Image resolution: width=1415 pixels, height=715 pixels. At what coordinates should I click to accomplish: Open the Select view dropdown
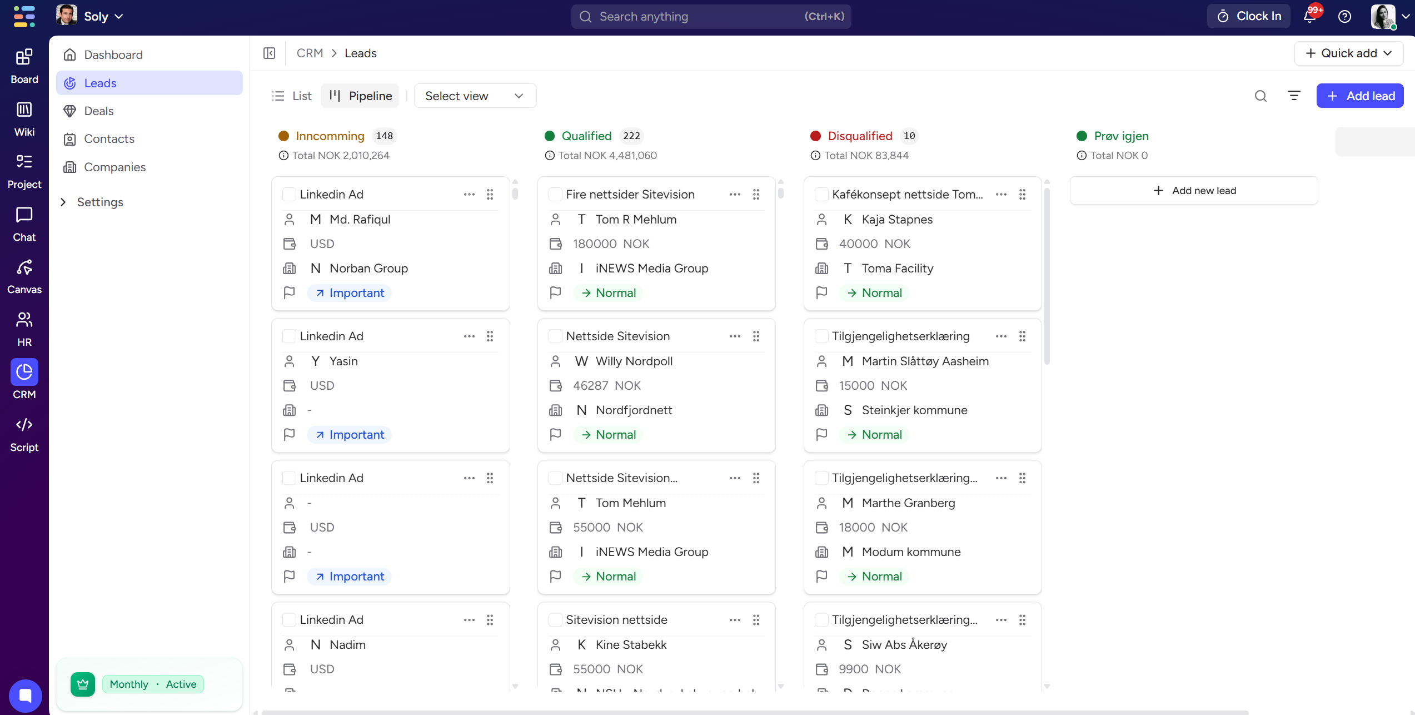[x=475, y=96]
